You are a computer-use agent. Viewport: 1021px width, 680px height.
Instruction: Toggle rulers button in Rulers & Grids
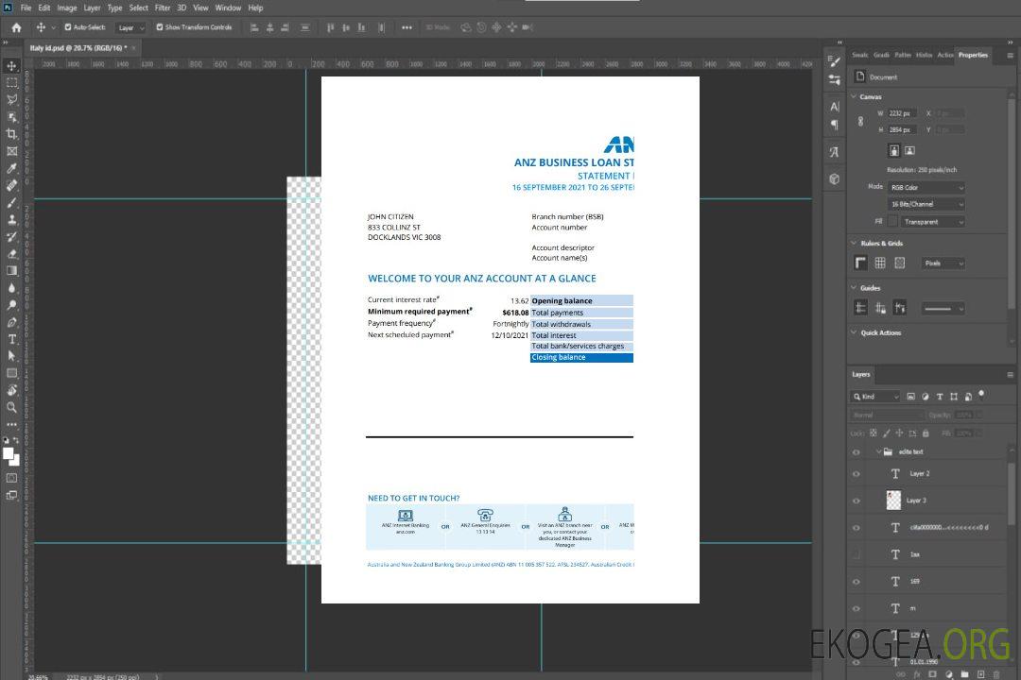tap(860, 263)
